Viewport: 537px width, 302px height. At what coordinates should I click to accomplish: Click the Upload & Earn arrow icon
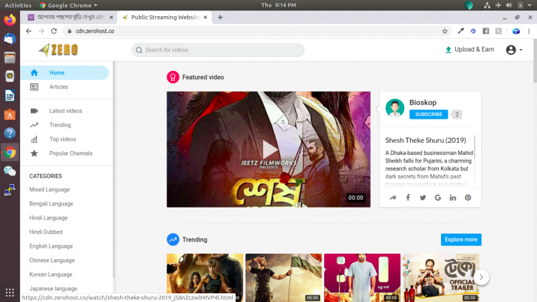coord(448,50)
